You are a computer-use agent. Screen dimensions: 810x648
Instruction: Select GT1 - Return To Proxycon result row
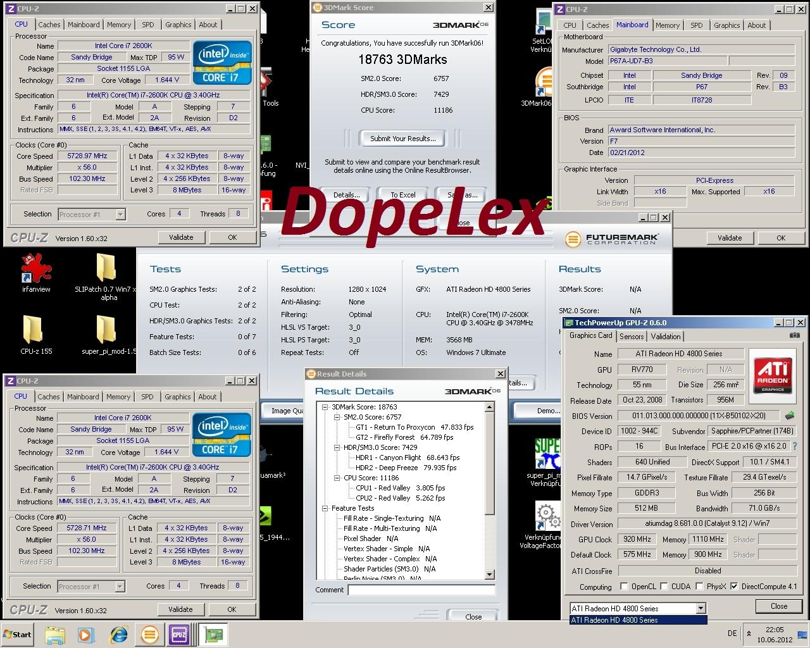click(x=414, y=427)
